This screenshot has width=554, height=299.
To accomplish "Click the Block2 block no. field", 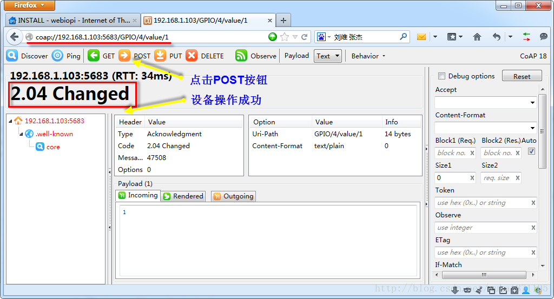I will (500, 153).
